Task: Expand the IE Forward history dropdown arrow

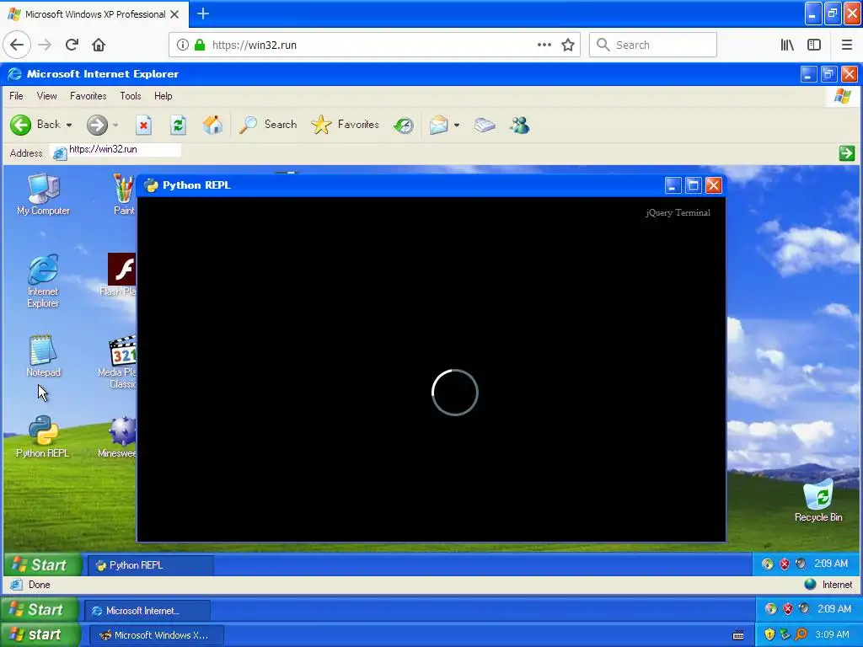Action: 115,125
